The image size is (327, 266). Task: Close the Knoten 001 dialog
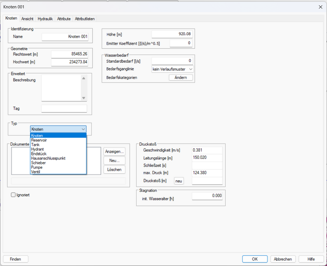point(320,7)
